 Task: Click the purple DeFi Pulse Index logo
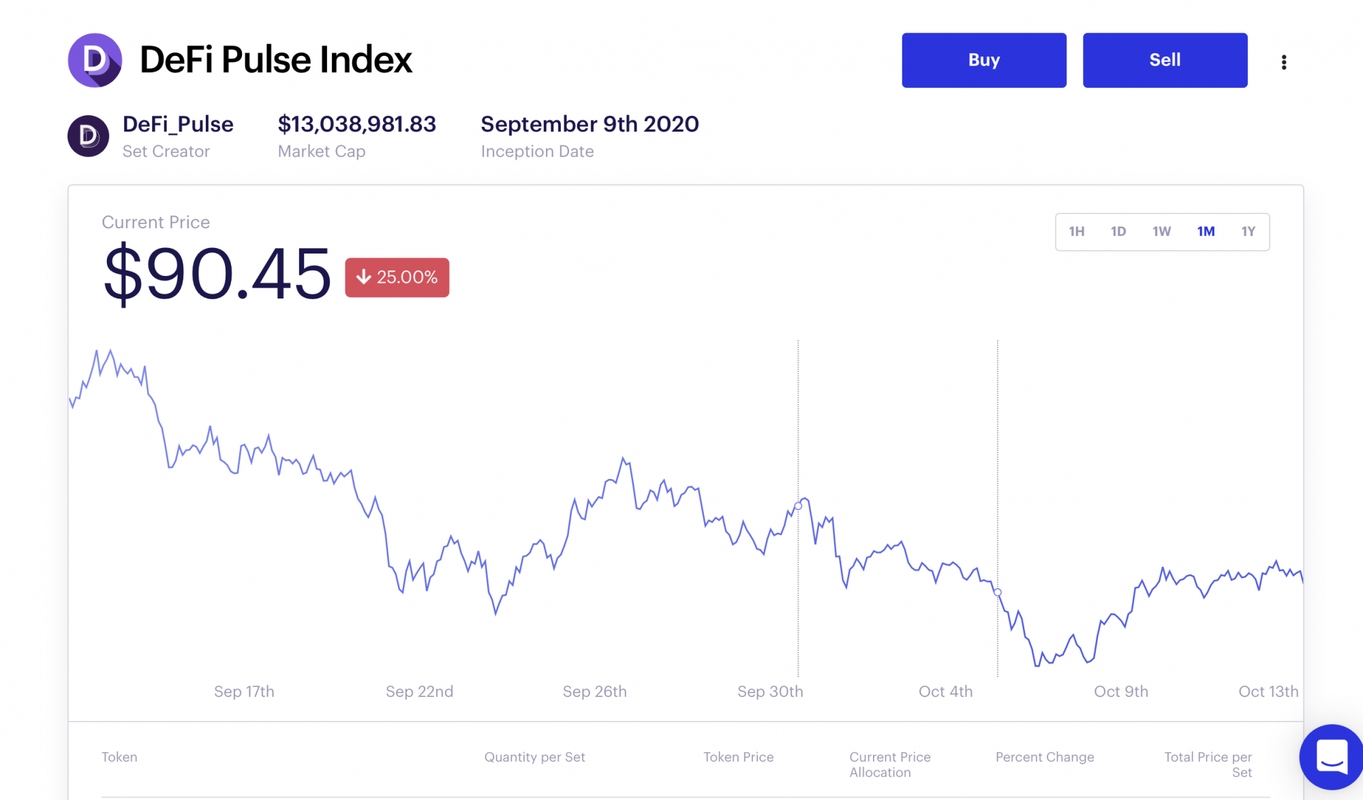tap(95, 60)
